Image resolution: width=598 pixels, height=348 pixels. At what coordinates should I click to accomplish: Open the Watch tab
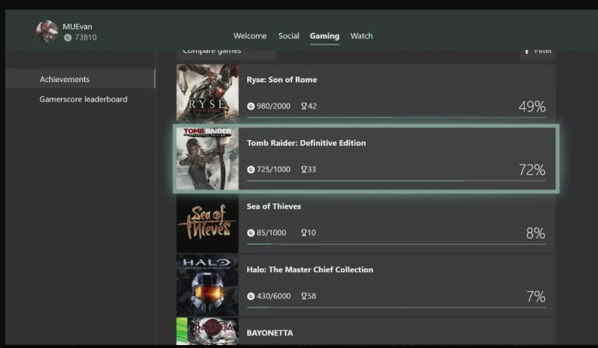tap(361, 36)
